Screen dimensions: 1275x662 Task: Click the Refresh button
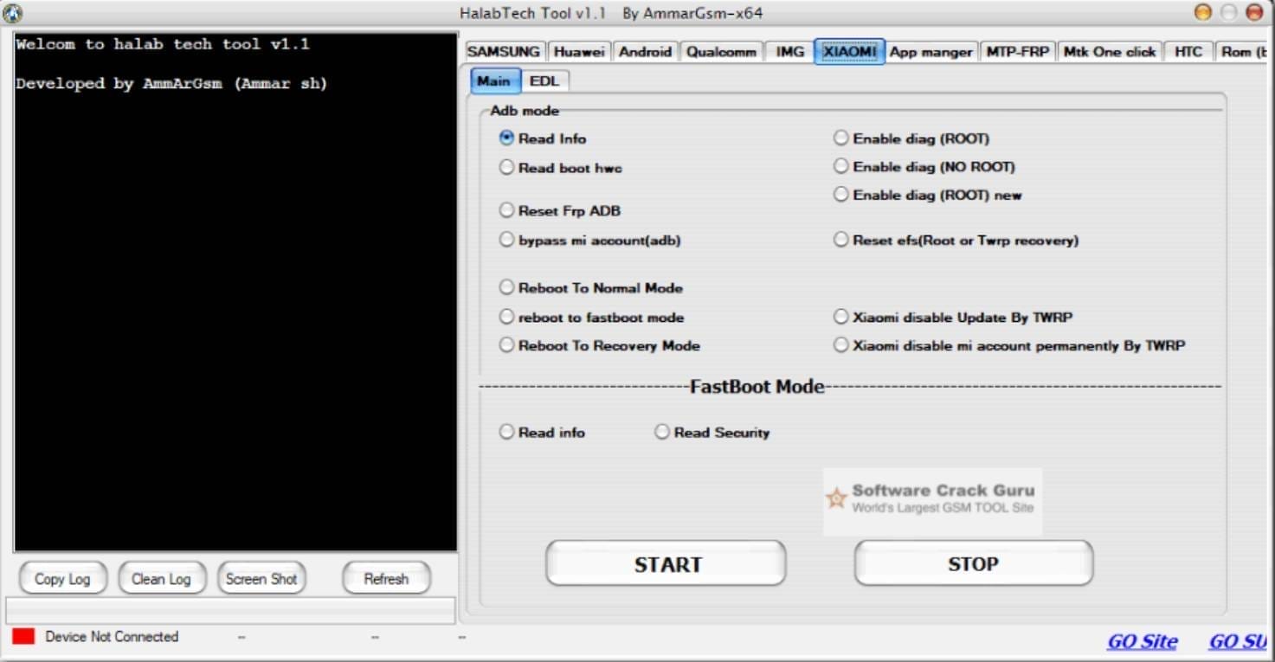[386, 578]
